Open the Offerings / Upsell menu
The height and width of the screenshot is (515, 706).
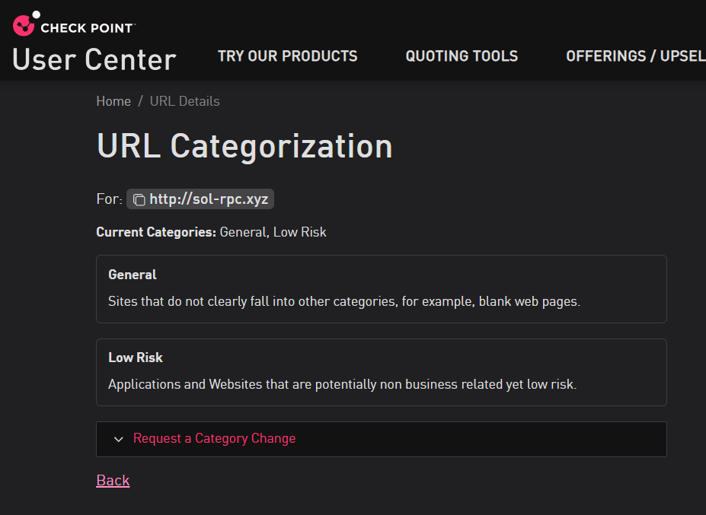[x=635, y=56]
